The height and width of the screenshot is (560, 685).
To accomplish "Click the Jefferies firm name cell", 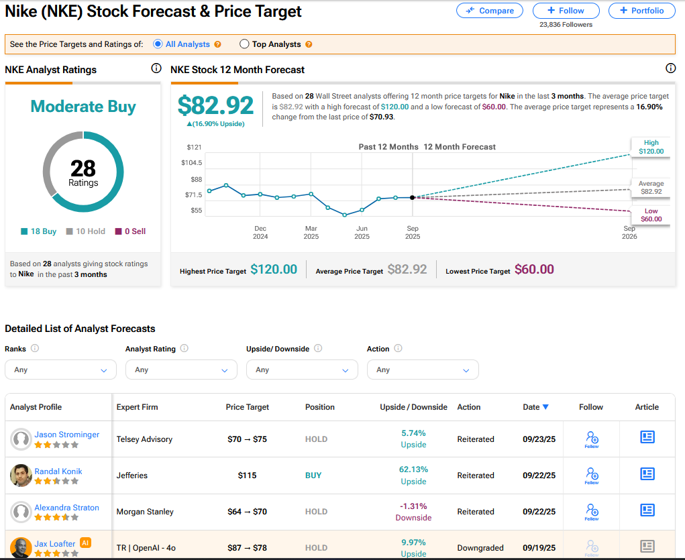I will click(132, 475).
